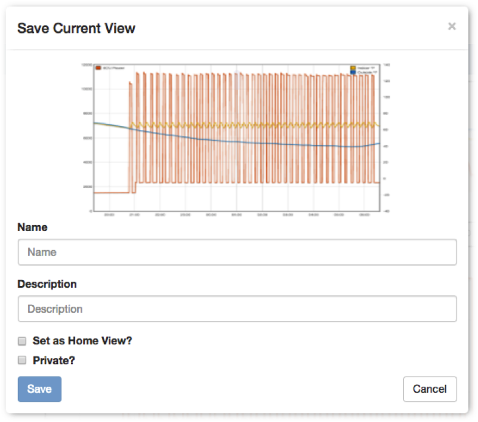The image size is (478, 422).
Task: Click the 'Set as Home View?' label text
Action: pos(82,341)
